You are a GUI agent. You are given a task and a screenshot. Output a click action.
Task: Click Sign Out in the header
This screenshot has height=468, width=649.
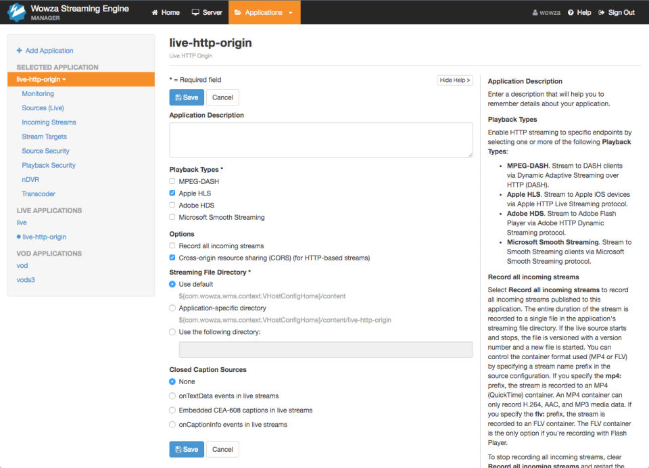[x=617, y=12]
